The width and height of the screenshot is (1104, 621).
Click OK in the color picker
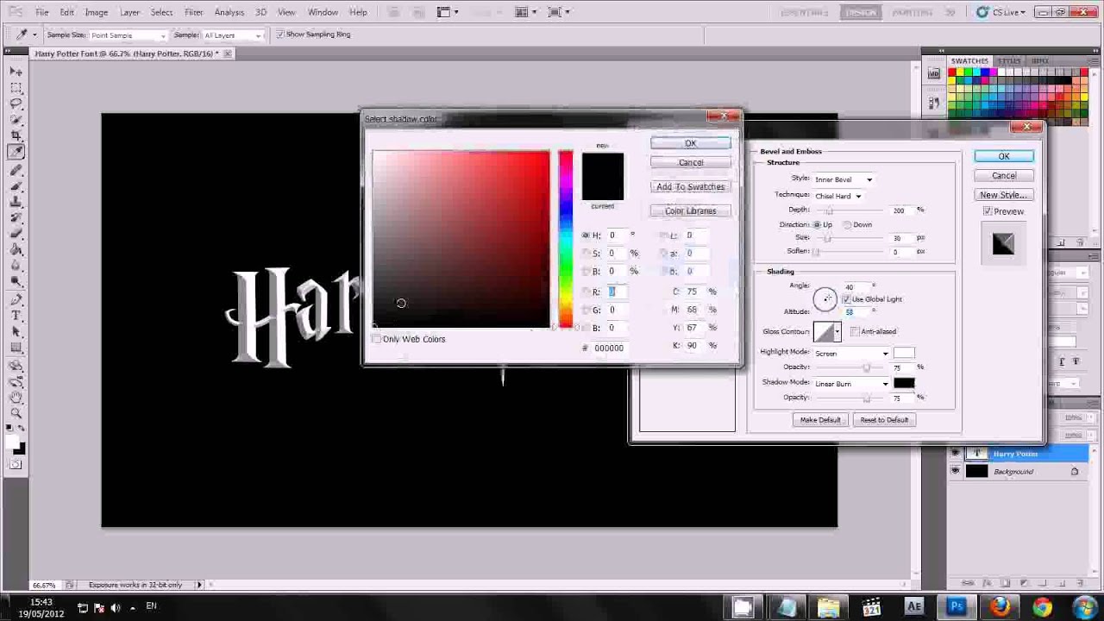click(690, 143)
